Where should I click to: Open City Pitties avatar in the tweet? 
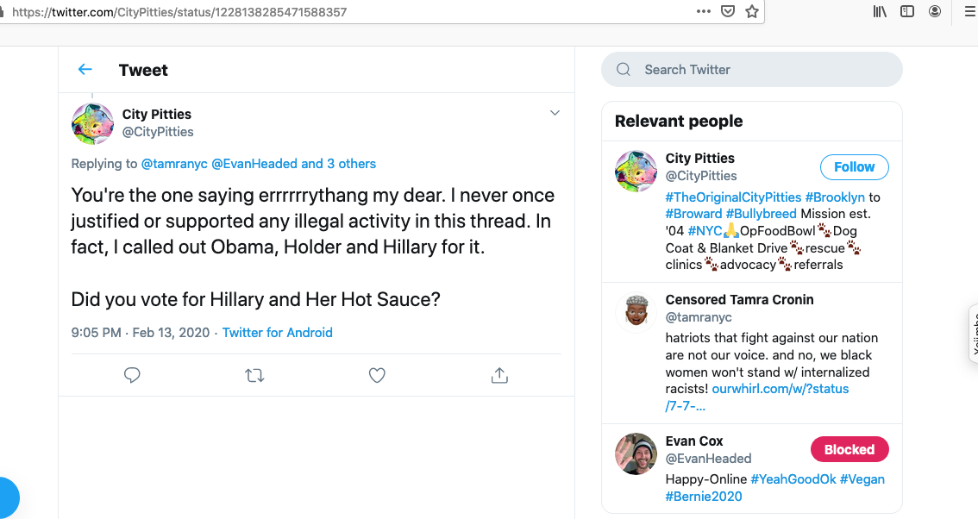pyautogui.click(x=92, y=123)
